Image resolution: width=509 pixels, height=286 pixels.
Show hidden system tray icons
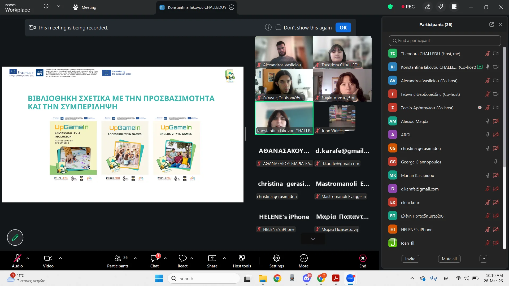click(x=412, y=278)
